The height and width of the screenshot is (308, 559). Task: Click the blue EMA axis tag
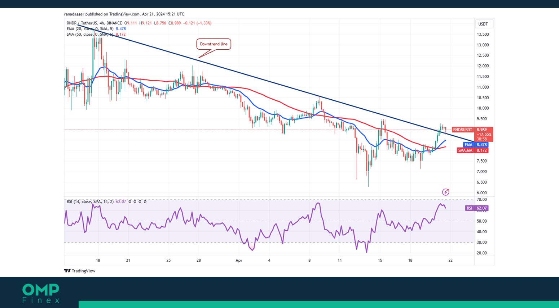click(x=468, y=145)
